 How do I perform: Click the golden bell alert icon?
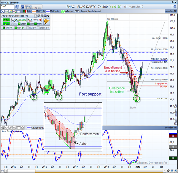(x=47, y=22)
